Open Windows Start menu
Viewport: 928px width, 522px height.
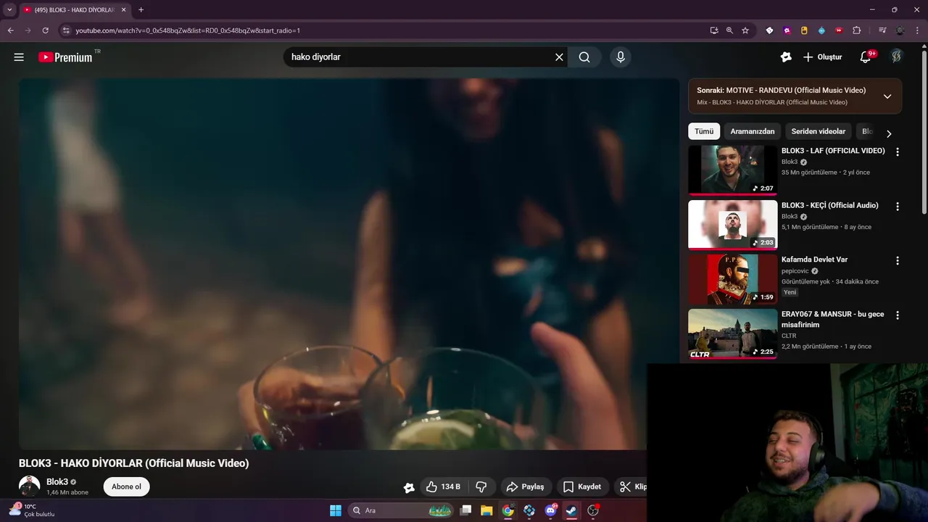click(336, 510)
